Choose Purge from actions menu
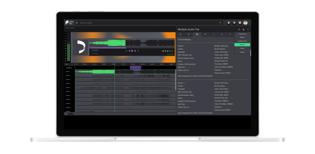 (x=242, y=48)
